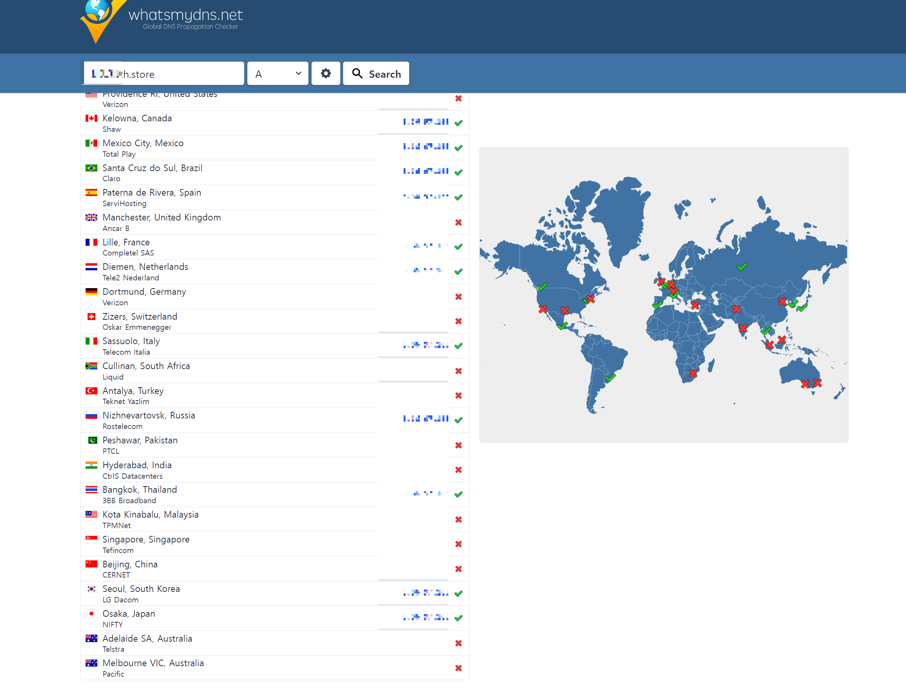906x700 pixels.
Task: Click red X for Melbourne VIC, Australia
Action: (x=458, y=668)
